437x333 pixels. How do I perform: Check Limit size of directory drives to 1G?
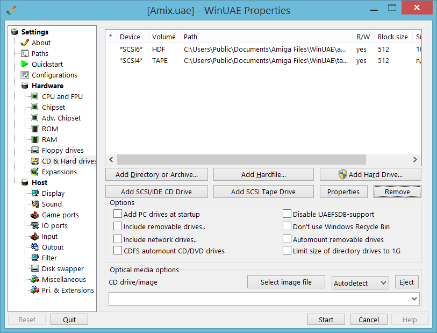click(287, 251)
